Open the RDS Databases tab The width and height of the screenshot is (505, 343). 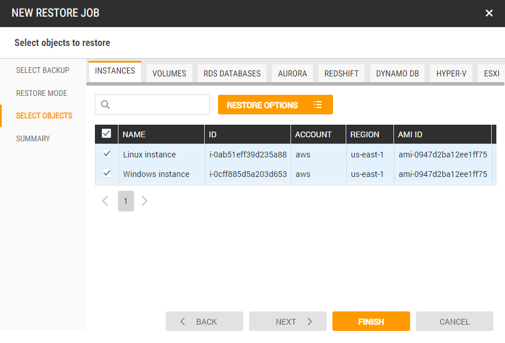232,74
